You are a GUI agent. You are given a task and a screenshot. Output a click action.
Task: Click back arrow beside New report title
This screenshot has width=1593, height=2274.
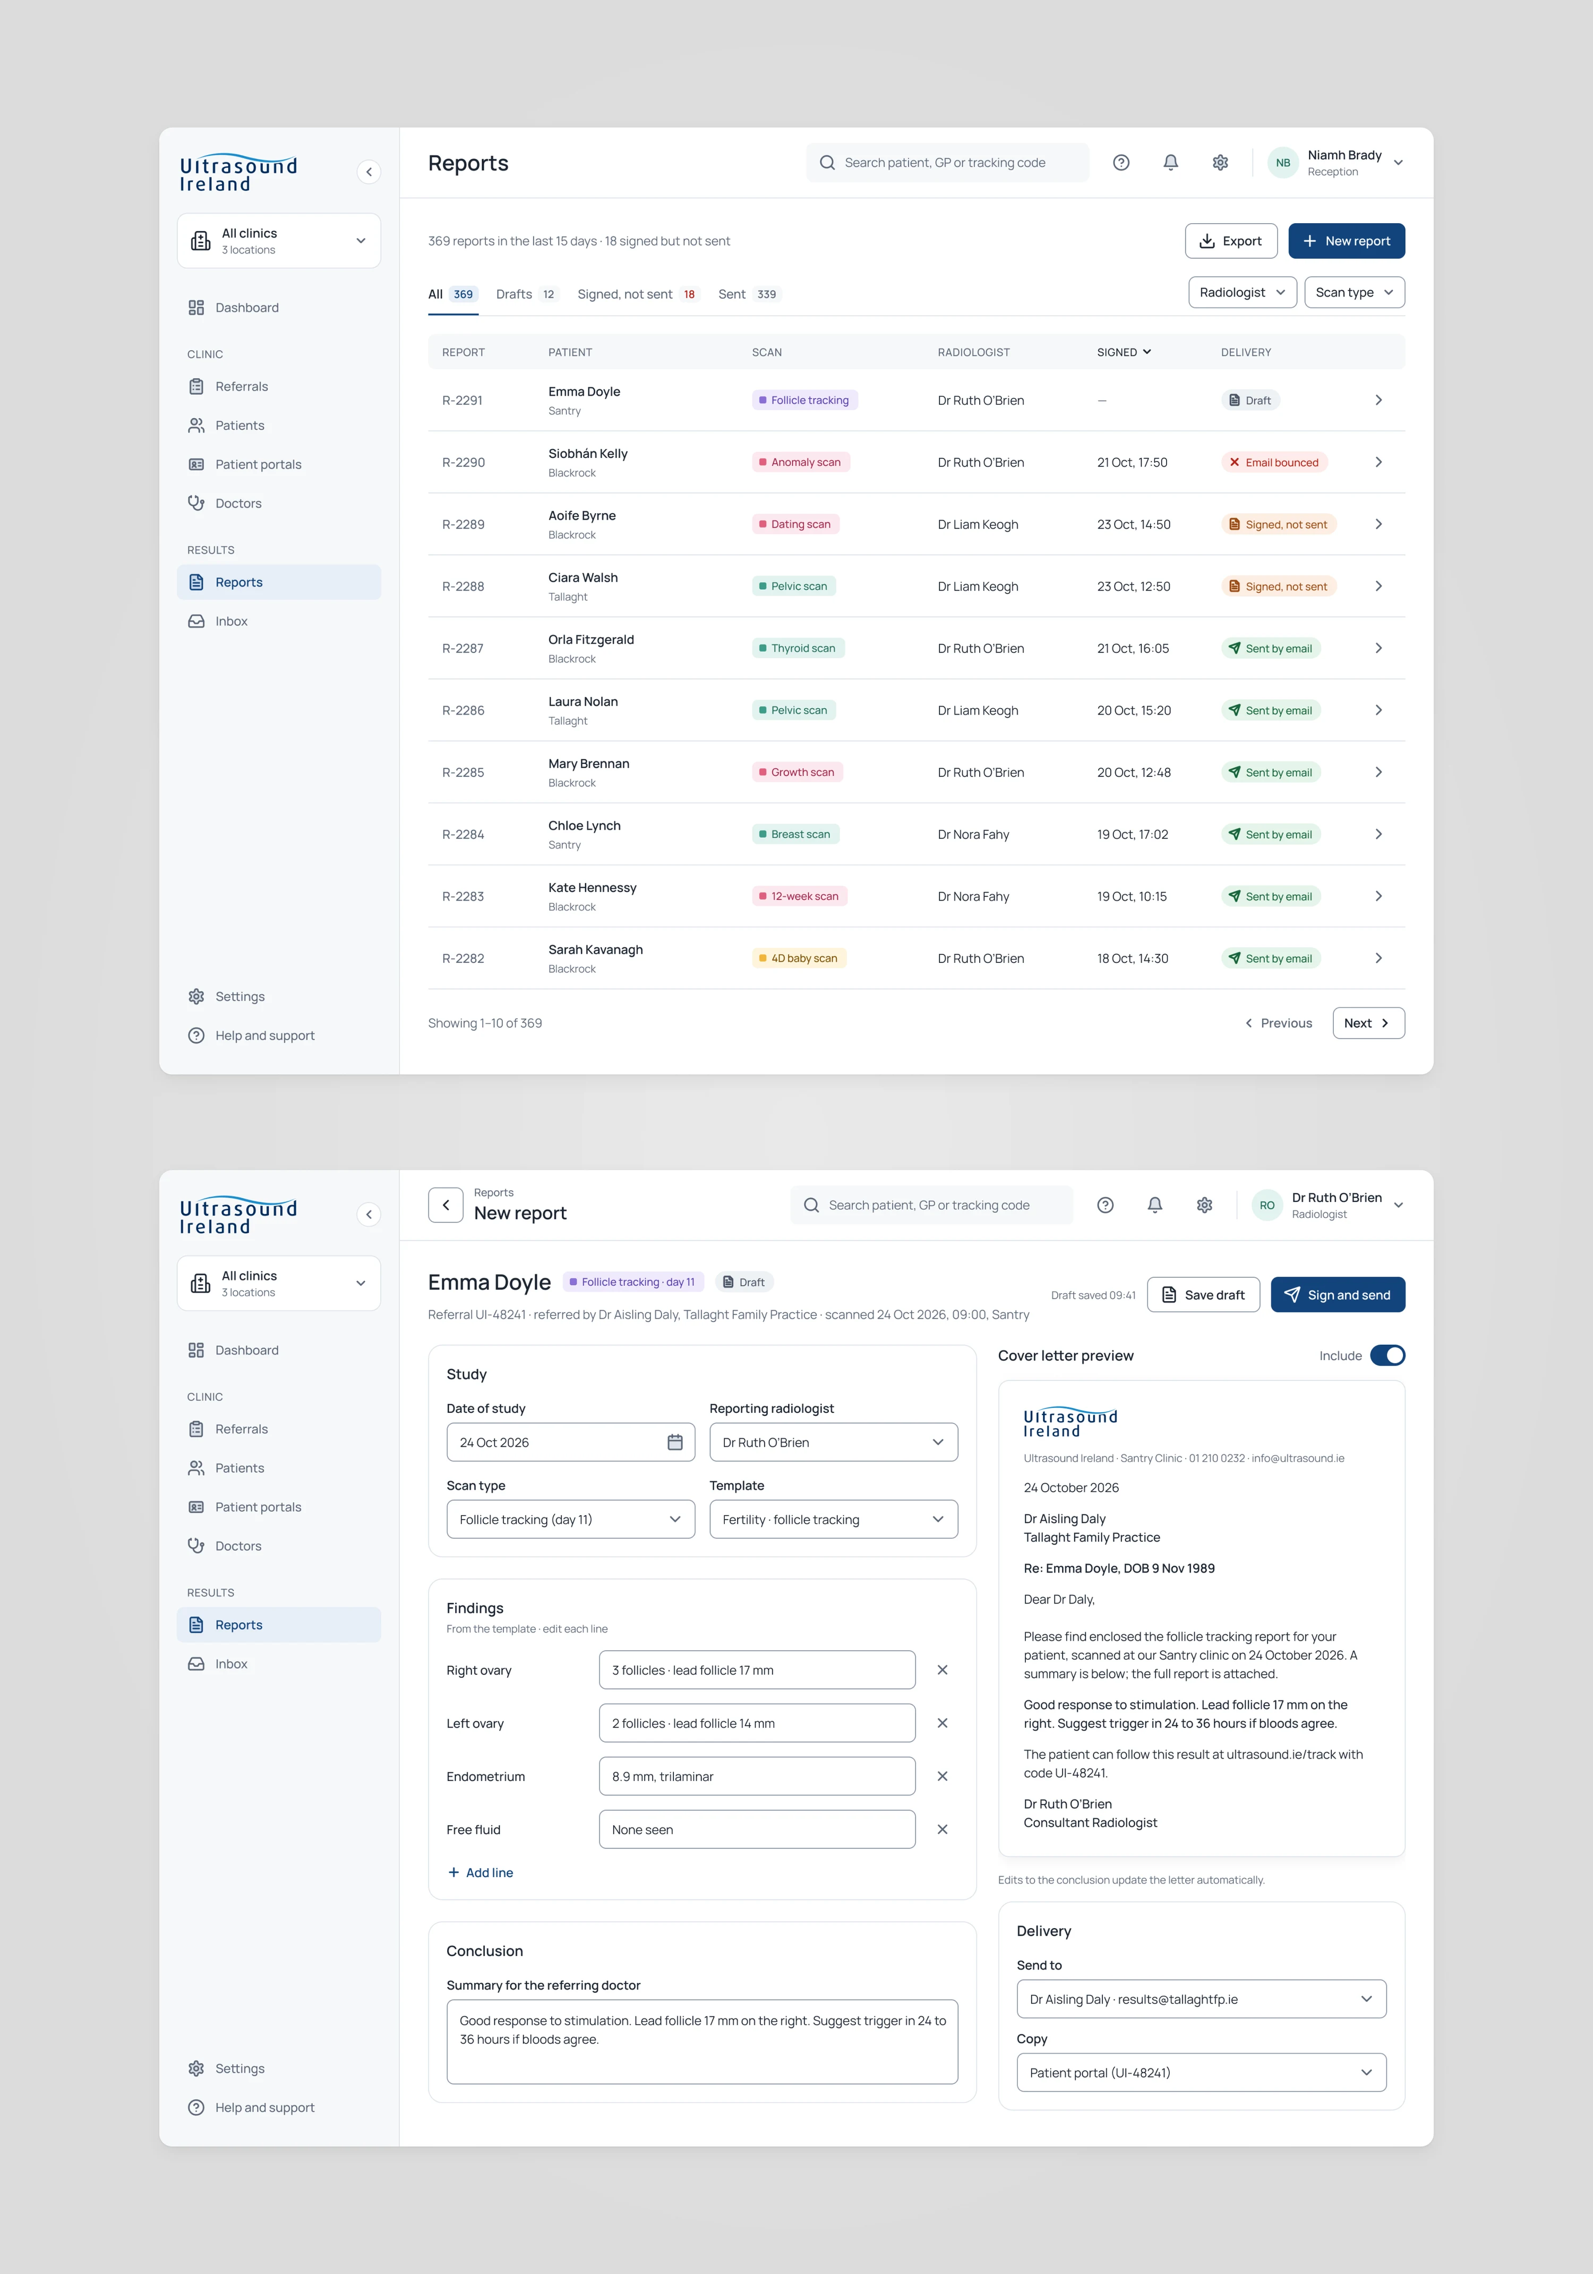pyautogui.click(x=446, y=1204)
